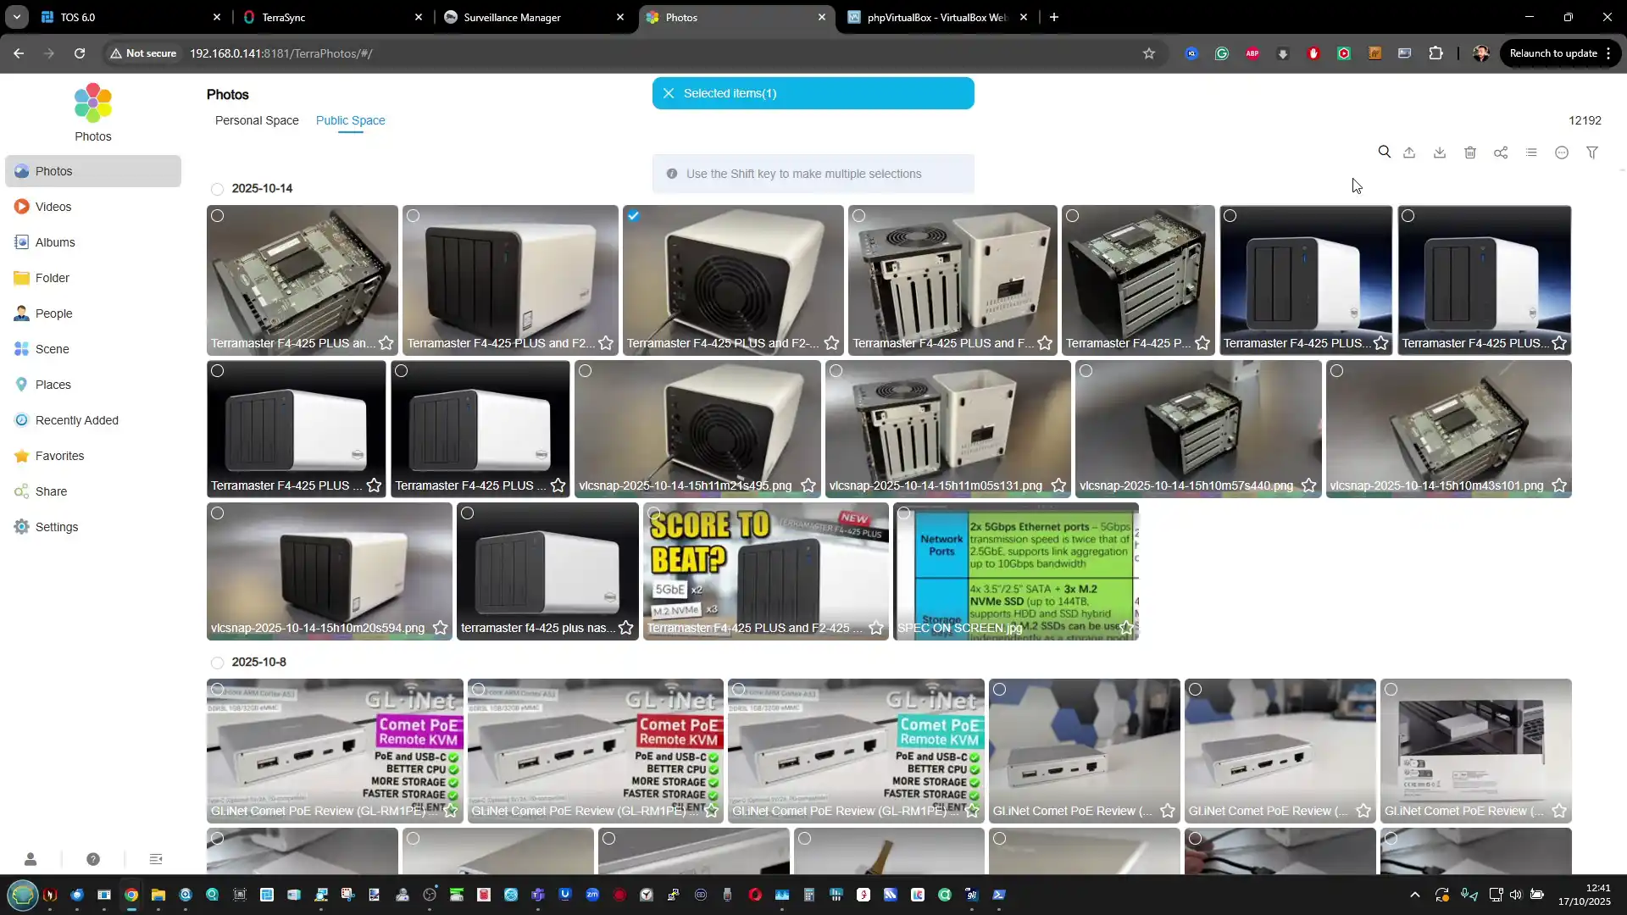Switch to Personal Space tab

[x=257, y=120]
